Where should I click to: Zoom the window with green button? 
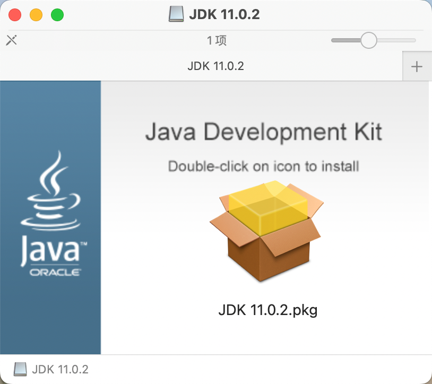tap(57, 15)
